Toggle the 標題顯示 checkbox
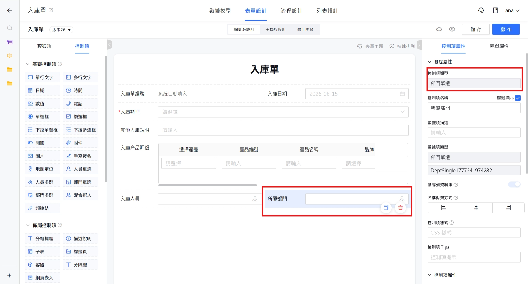The image size is (528, 284). pyautogui.click(x=518, y=98)
